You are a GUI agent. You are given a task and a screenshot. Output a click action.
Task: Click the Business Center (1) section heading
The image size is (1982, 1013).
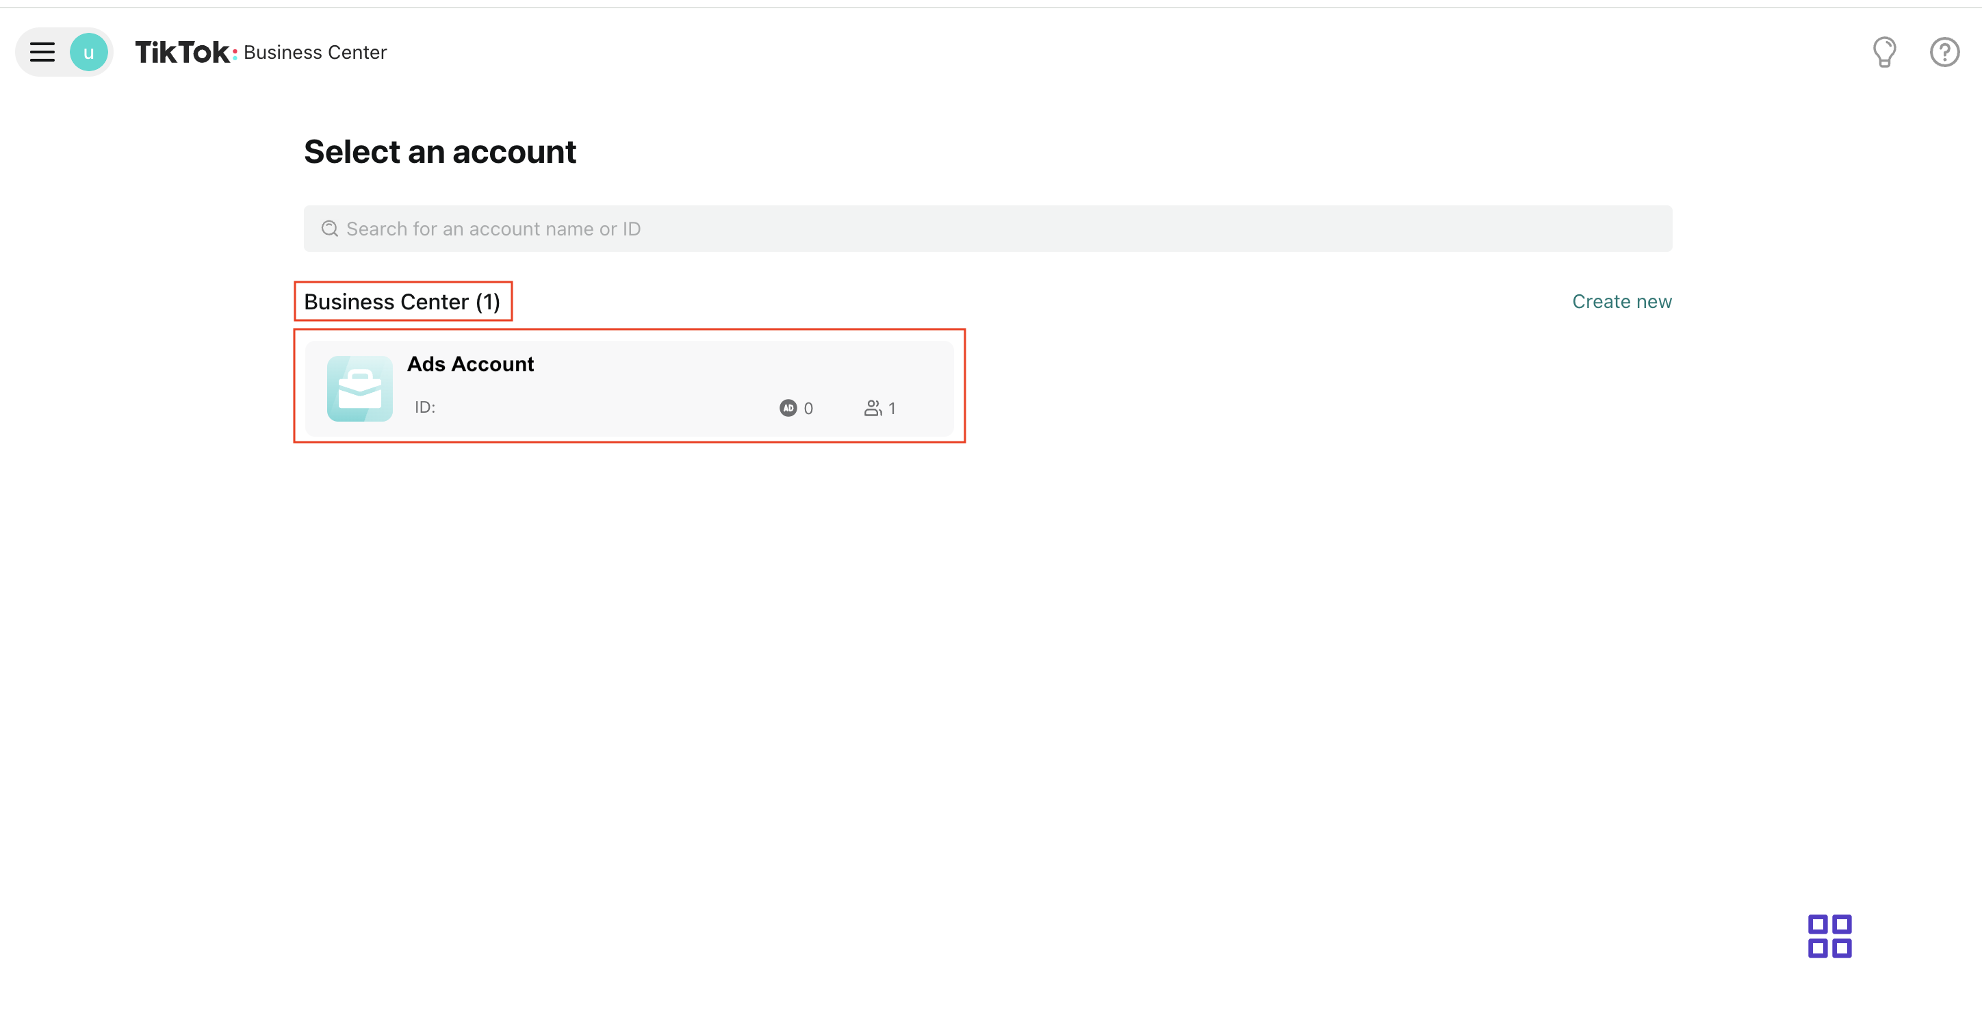[402, 302]
